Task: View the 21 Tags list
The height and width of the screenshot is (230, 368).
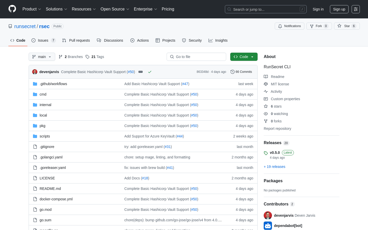Action: 95,57
